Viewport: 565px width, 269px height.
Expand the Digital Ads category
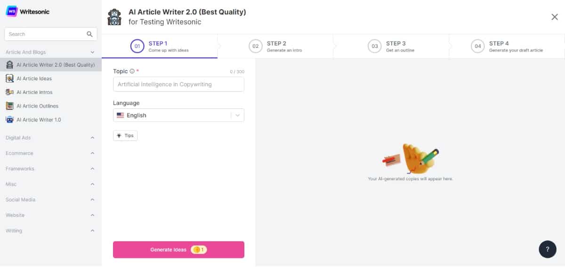pyautogui.click(x=92, y=138)
